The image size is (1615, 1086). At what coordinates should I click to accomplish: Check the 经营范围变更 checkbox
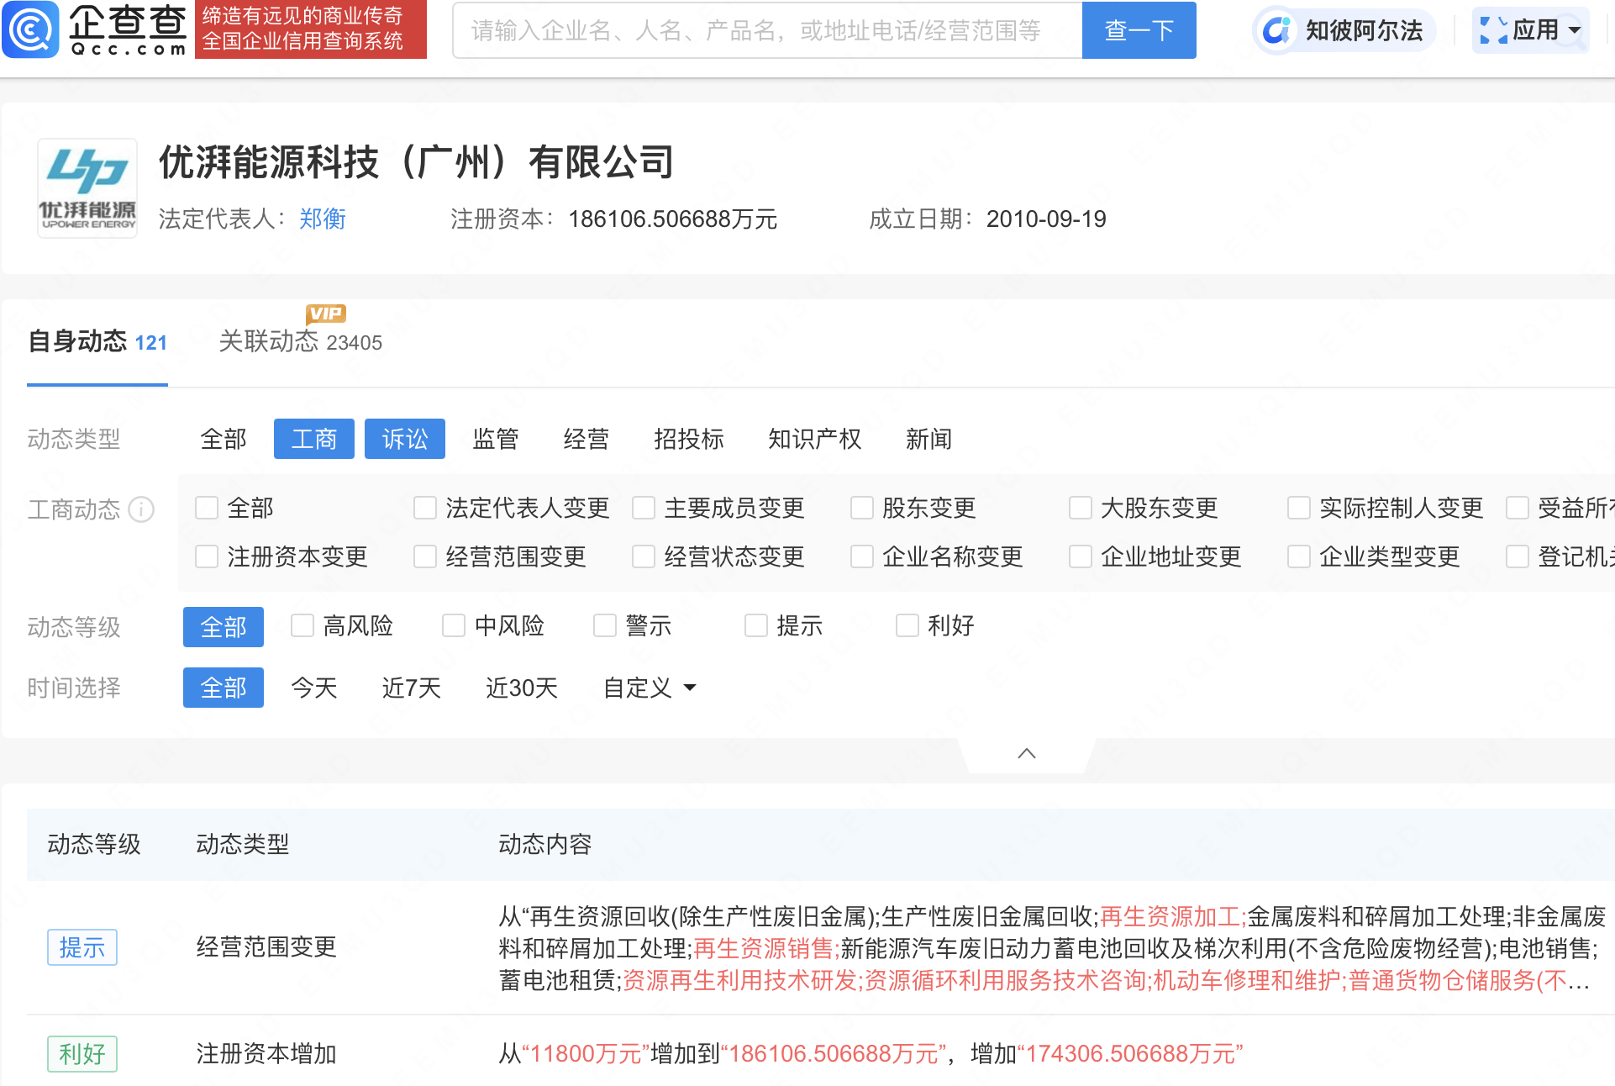click(425, 556)
